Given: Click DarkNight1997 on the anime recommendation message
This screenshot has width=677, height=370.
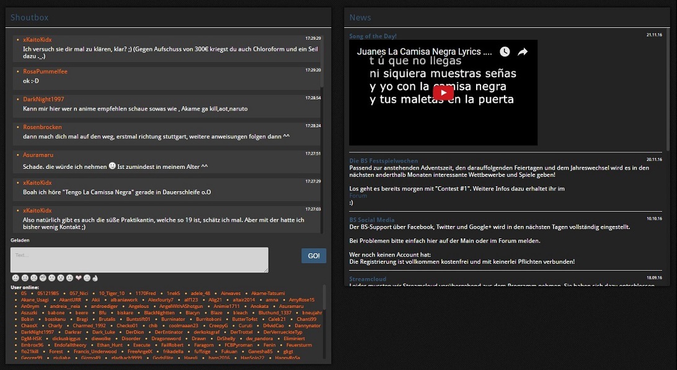Looking at the screenshot, I should [x=43, y=99].
